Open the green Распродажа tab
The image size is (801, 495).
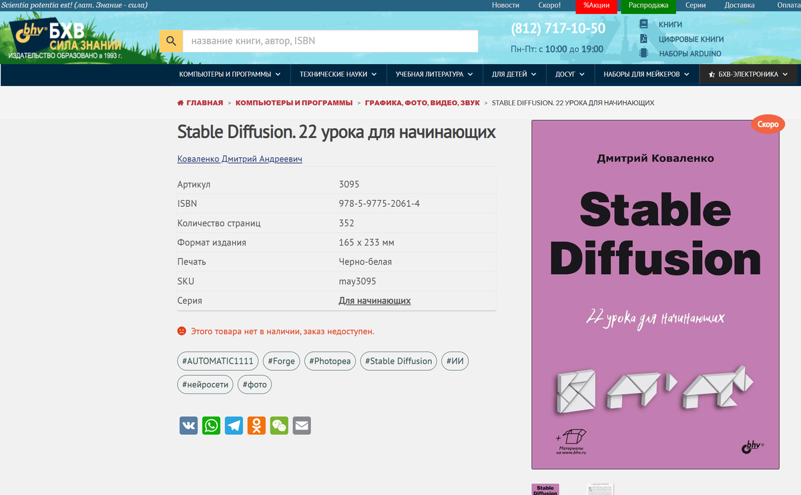648,6
